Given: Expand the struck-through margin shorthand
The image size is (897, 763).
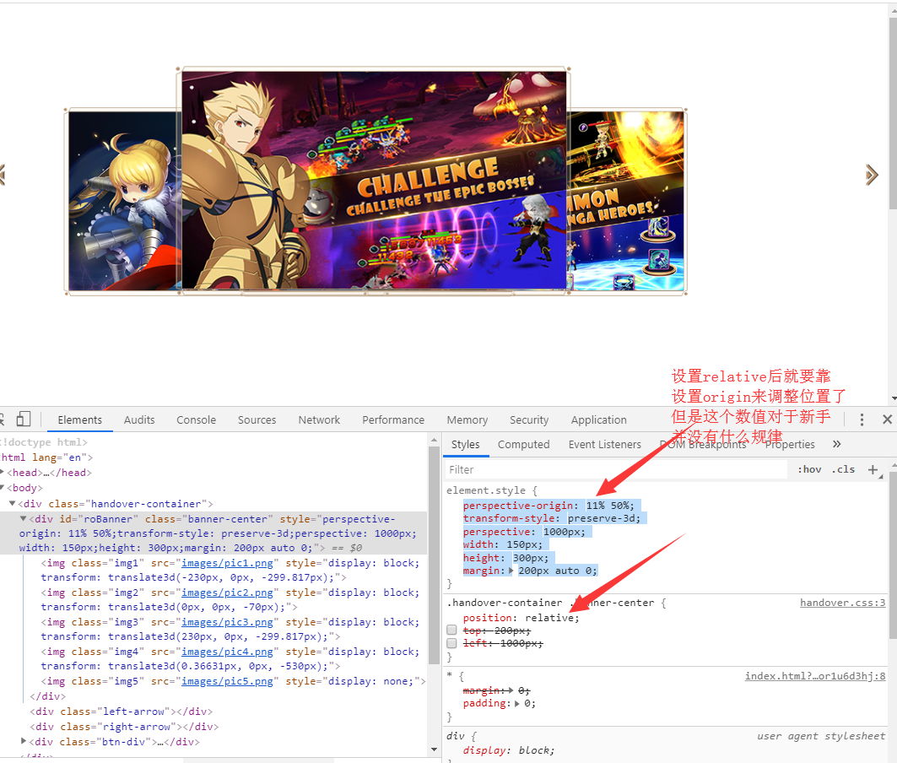Looking at the screenshot, I should (x=511, y=690).
